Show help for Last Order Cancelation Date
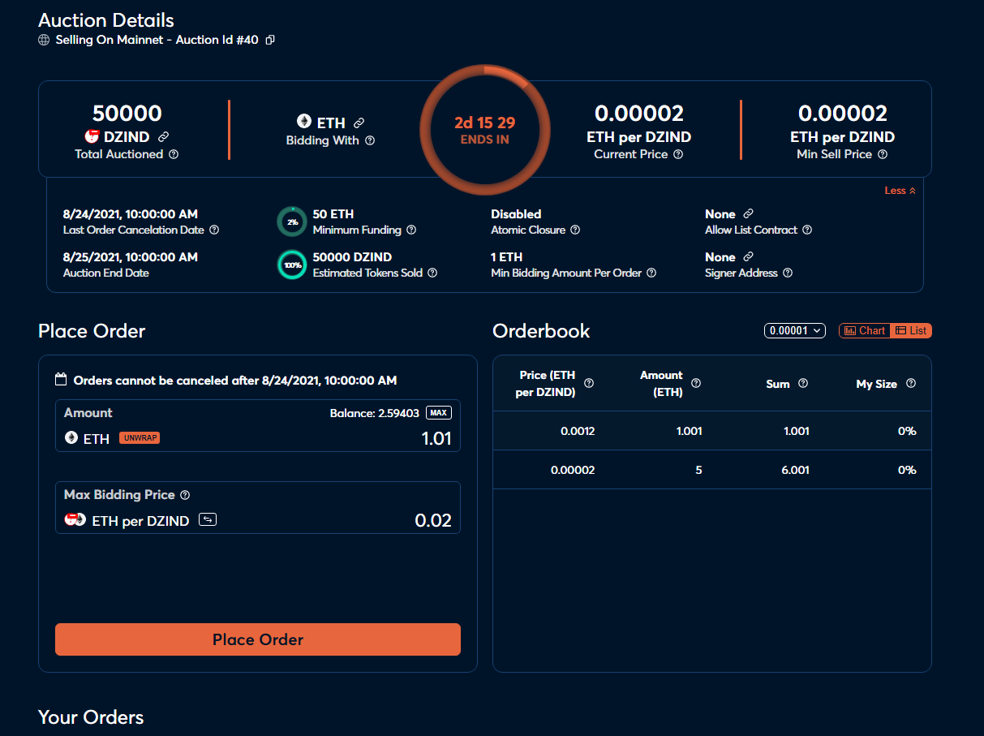The height and width of the screenshot is (736, 984). (x=214, y=230)
